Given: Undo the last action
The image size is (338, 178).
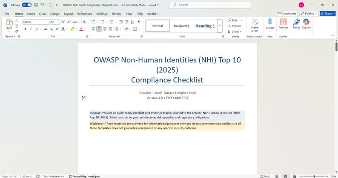Looking at the screenshot, I should 42,5.
